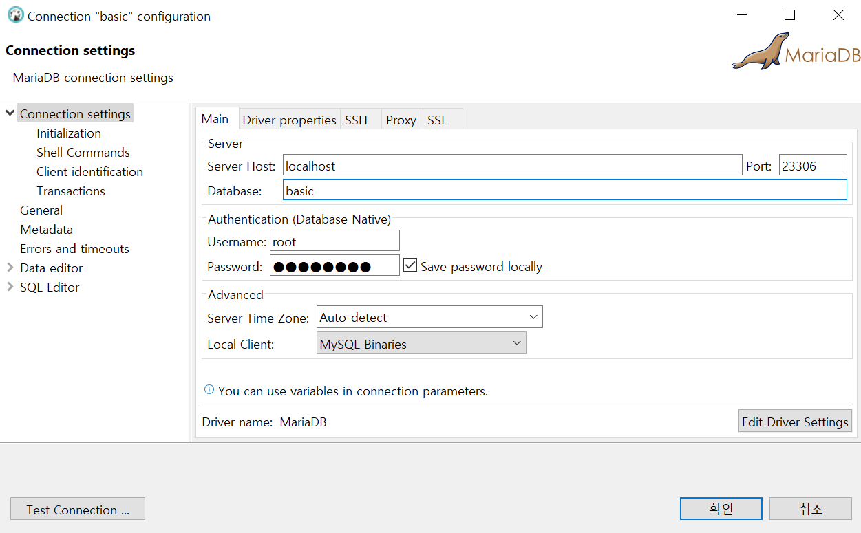Click the variables in connection parameters hint

coord(353,391)
